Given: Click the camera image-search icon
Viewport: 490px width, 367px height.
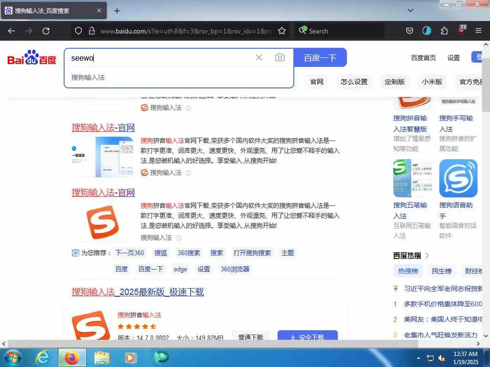Looking at the screenshot, I should [x=279, y=57].
